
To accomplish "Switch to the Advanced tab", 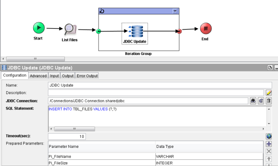I will (38, 76).
